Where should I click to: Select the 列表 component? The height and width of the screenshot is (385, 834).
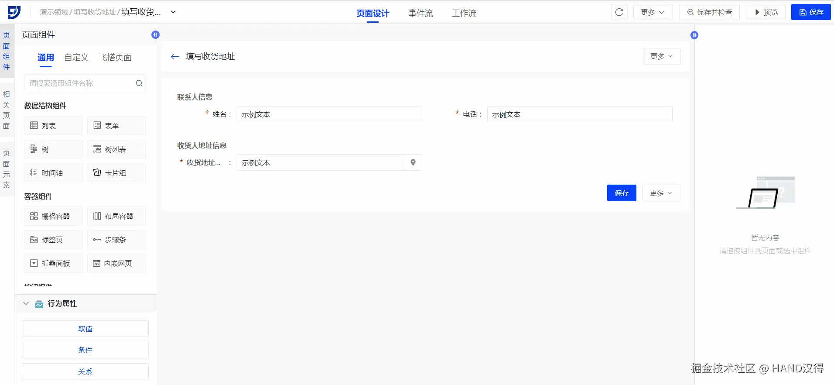[53, 126]
